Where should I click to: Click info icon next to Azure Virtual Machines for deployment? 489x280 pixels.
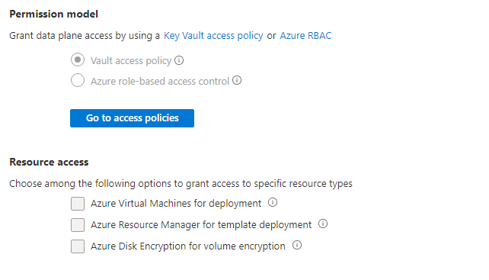click(273, 202)
